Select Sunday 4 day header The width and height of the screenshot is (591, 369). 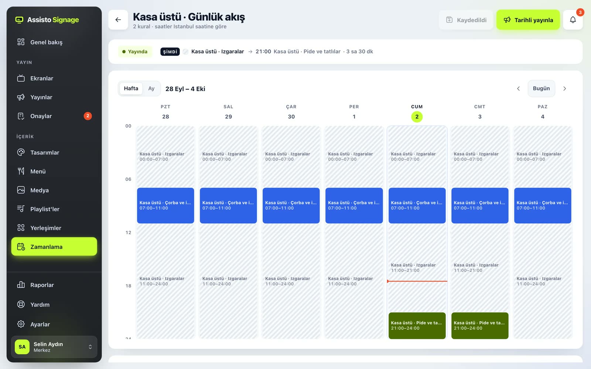pos(543,113)
